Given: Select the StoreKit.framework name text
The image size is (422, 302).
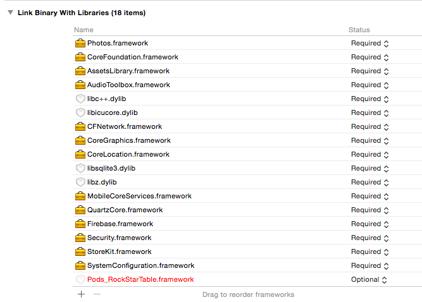Looking at the screenshot, I should pyautogui.click(x=120, y=251).
